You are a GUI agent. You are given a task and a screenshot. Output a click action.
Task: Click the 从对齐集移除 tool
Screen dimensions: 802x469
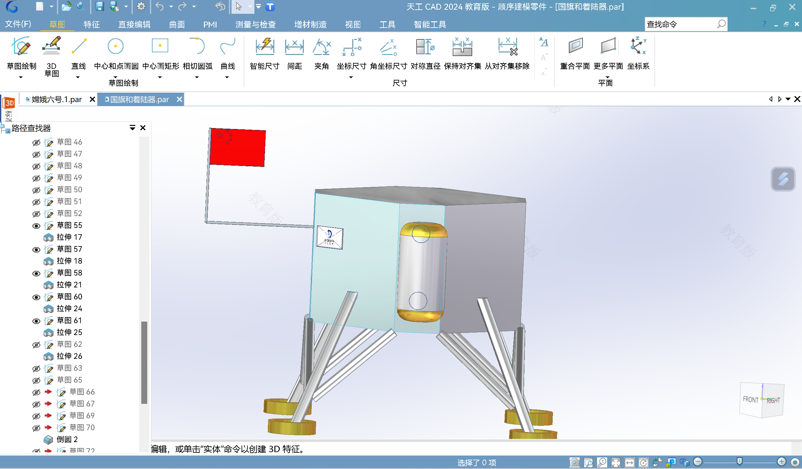507,53
